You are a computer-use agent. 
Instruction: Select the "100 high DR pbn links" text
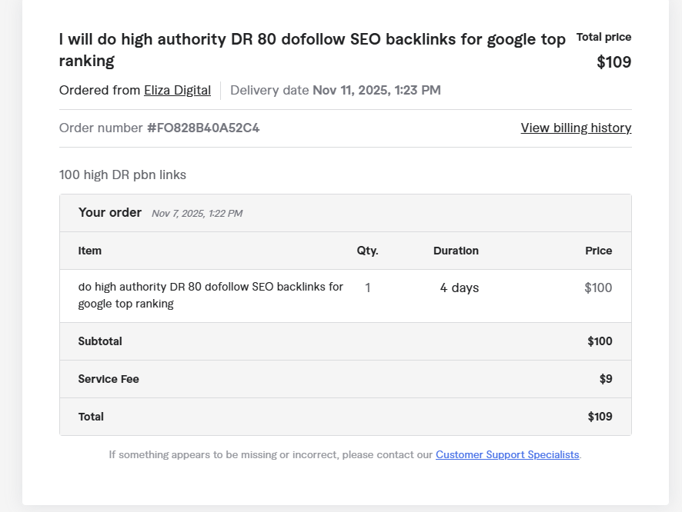[122, 175]
